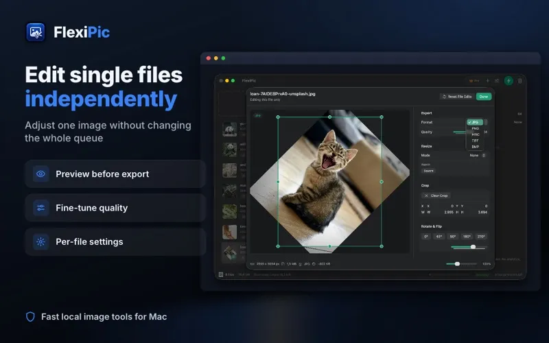Viewport: 549px width, 343px height.
Task: Click the gear icon beside Per-file settings
Action: tap(40, 242)
